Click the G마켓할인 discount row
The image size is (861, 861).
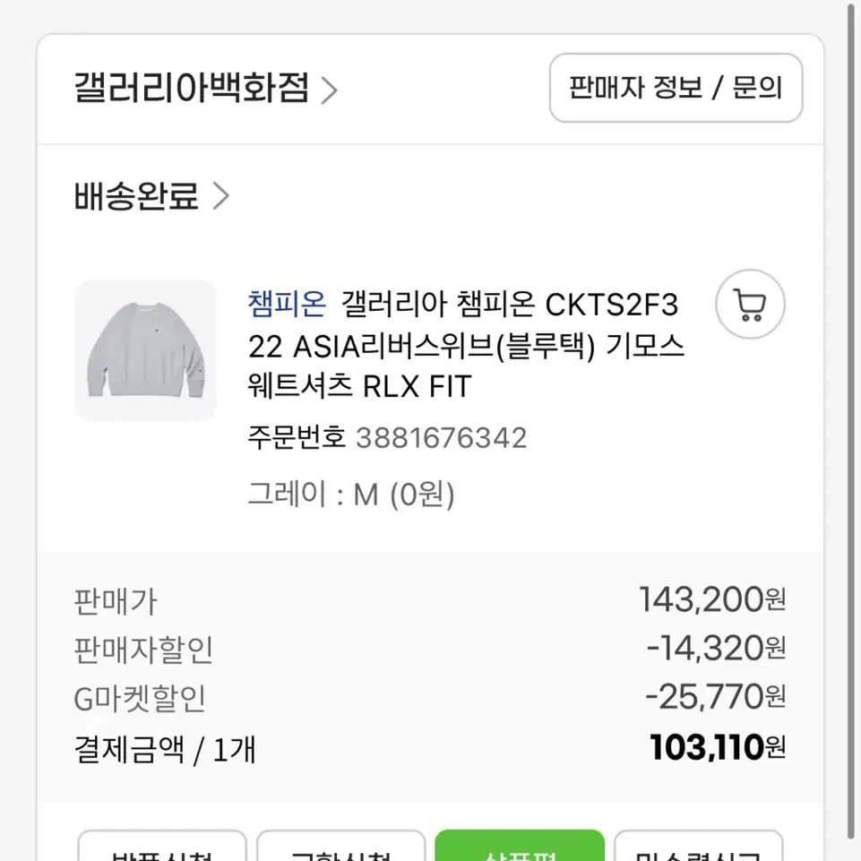[x=430, y=698]
